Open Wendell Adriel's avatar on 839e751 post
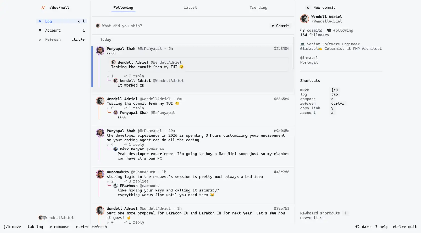The image size is (421, 233). [100, 211]
